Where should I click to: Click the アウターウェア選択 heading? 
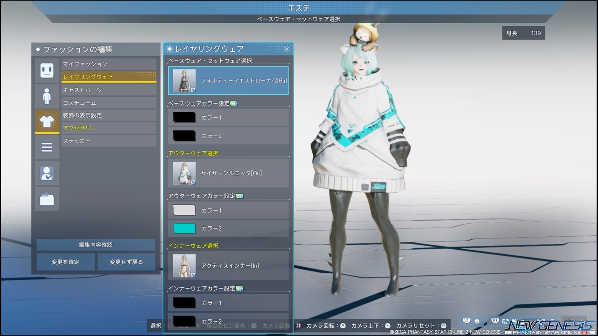click(x=193, y=153)
